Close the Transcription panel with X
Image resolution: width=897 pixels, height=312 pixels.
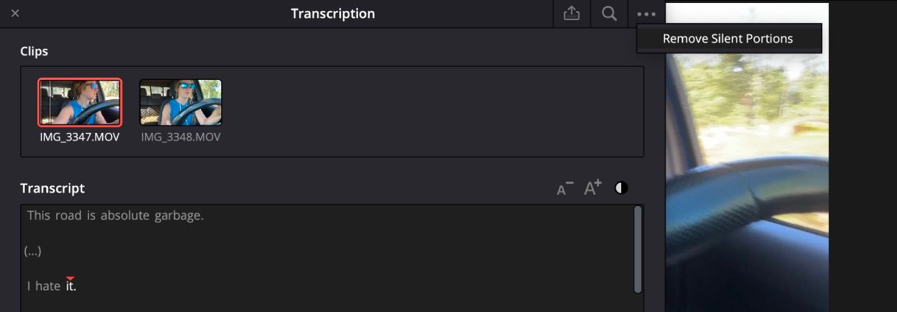(x=15, y=14)
